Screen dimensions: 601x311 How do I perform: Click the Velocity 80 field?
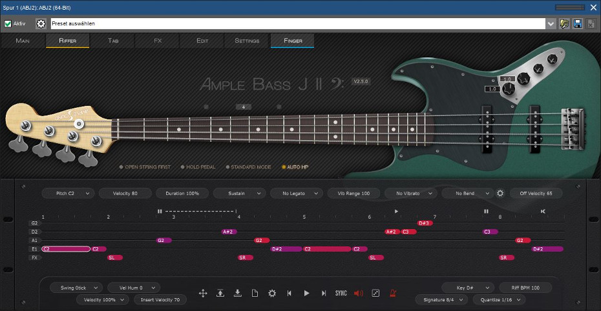click(125, 193)
